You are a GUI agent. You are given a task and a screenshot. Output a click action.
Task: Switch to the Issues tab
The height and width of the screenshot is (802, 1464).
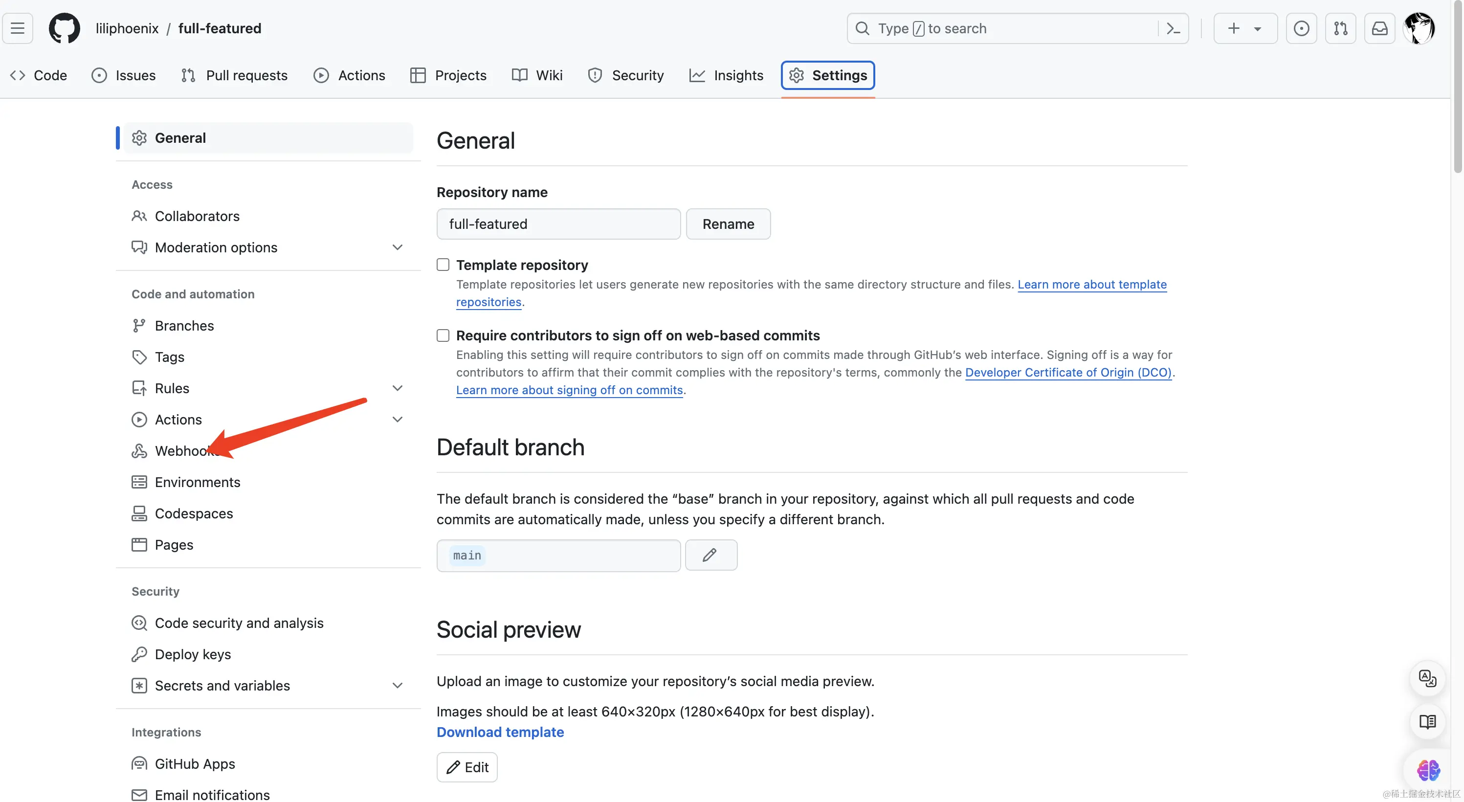[x=123, y=75]
